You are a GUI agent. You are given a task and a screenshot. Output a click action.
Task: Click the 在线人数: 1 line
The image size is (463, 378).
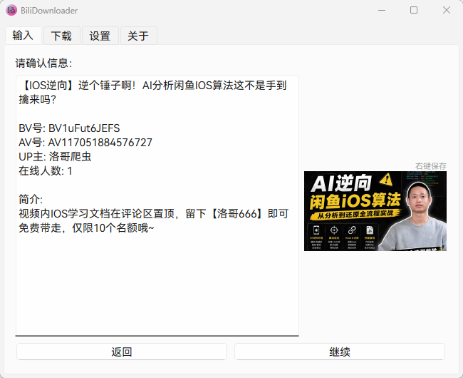coord(46,171)
